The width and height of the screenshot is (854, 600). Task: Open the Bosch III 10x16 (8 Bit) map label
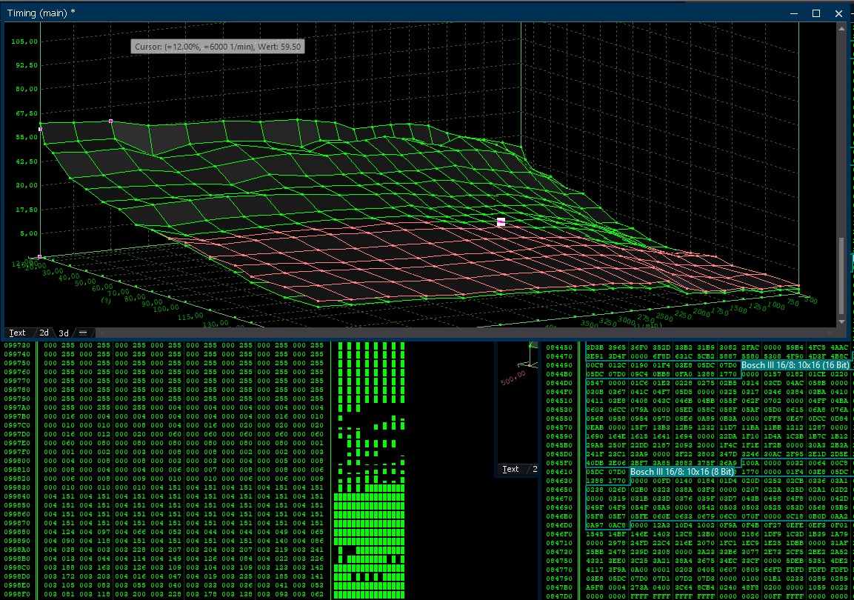pyautogui.click(x=682, y=471)
